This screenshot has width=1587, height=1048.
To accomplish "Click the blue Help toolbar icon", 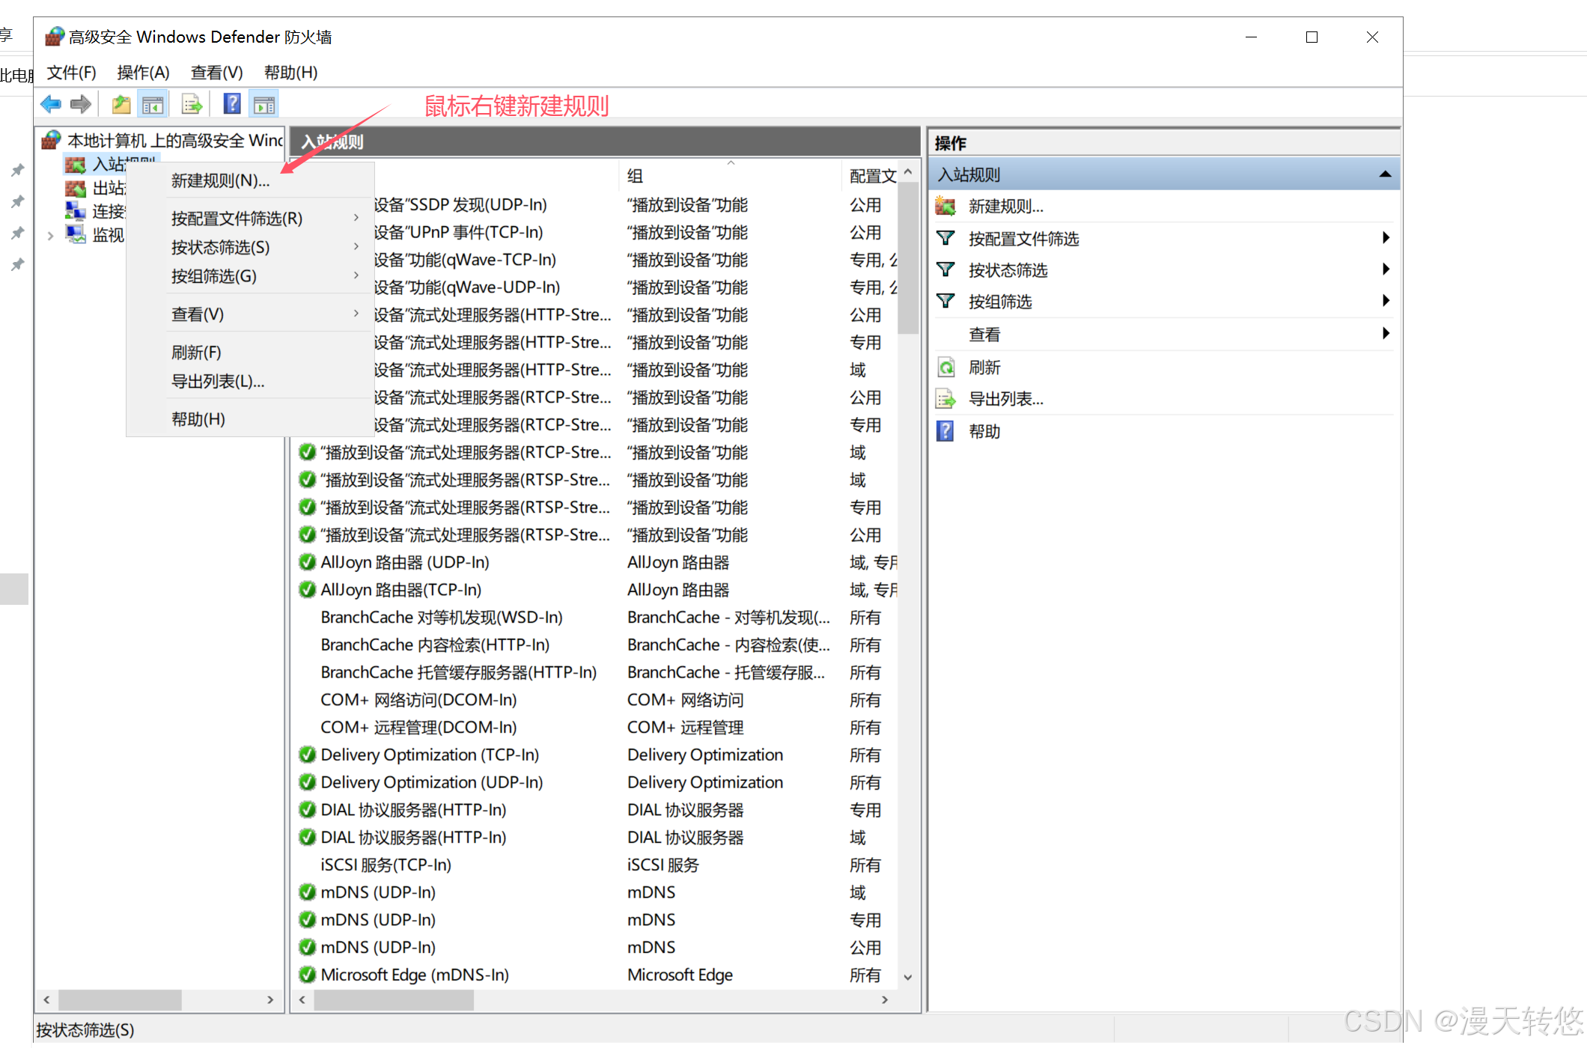I will pos(232,104).
